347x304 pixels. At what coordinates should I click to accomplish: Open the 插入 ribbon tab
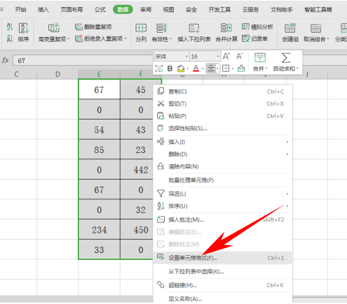(x=43, y=10)
